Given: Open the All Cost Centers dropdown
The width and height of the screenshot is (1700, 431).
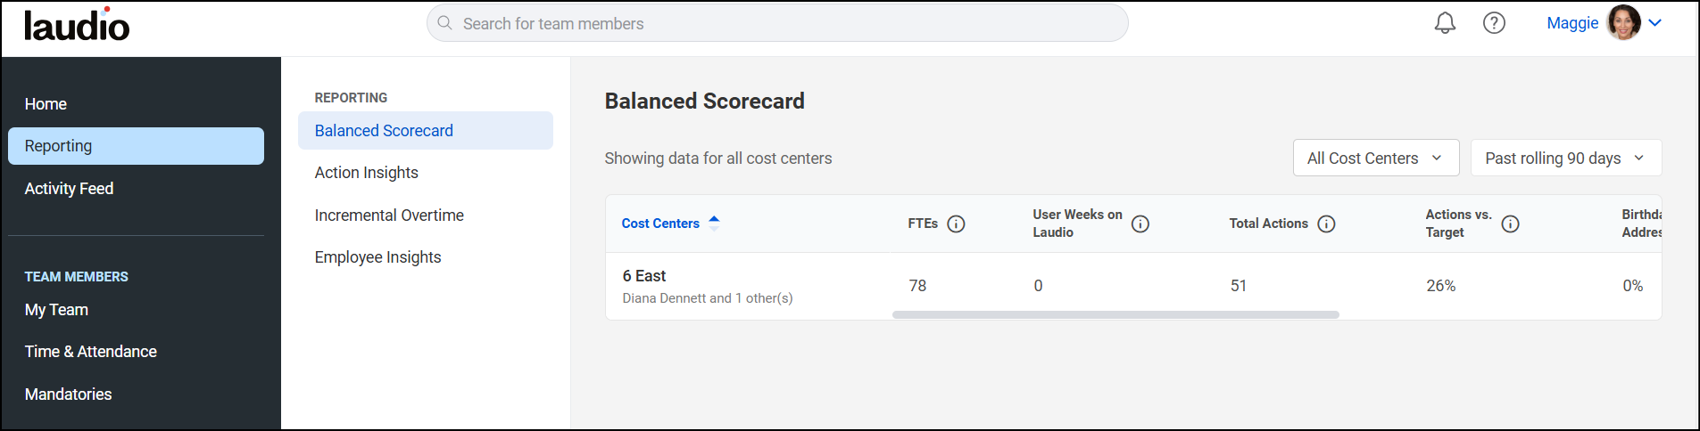Looking at the screenshot, I should click(x=1376, y=158).
